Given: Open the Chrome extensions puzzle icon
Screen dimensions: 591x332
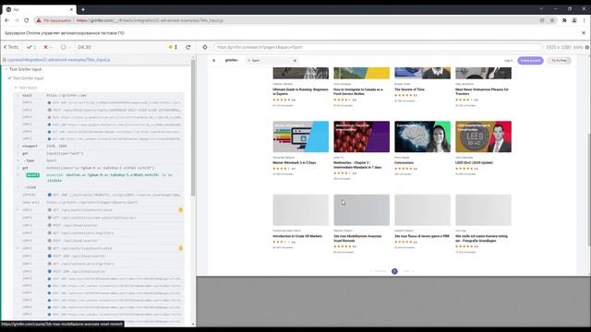Looking at the screenshot, I should tap(564, 20).
